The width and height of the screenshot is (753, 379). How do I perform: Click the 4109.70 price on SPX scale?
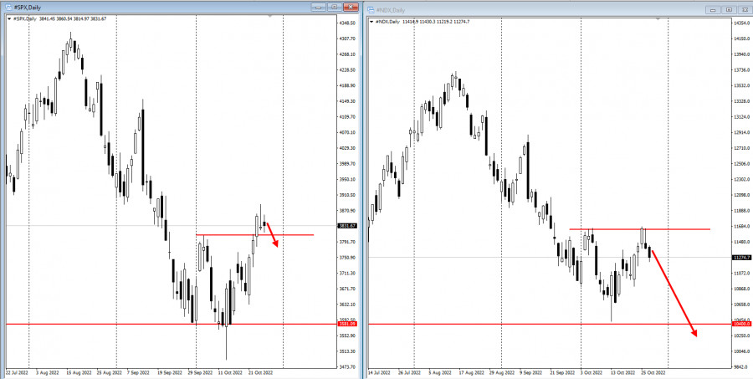point(349,117)
